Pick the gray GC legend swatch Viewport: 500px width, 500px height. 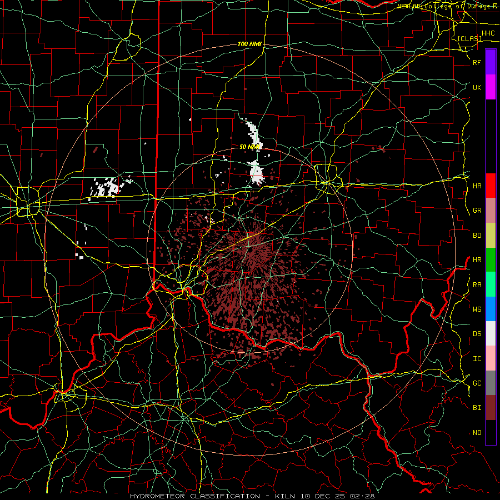[491, 383]
